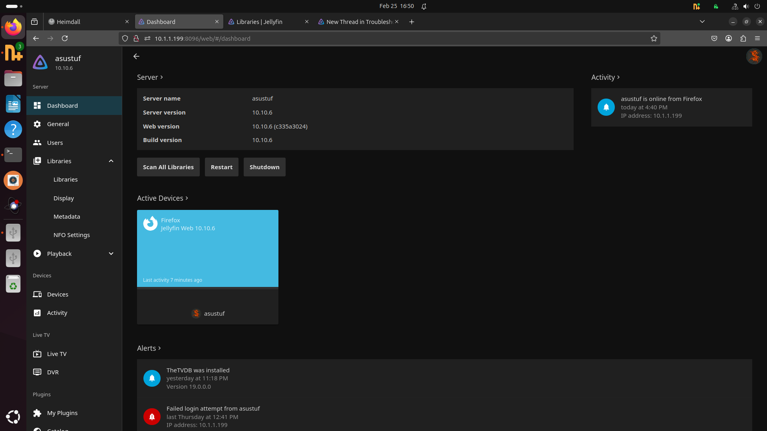
Task: Click the Restart server button
Action: click(x=221, y=167)
